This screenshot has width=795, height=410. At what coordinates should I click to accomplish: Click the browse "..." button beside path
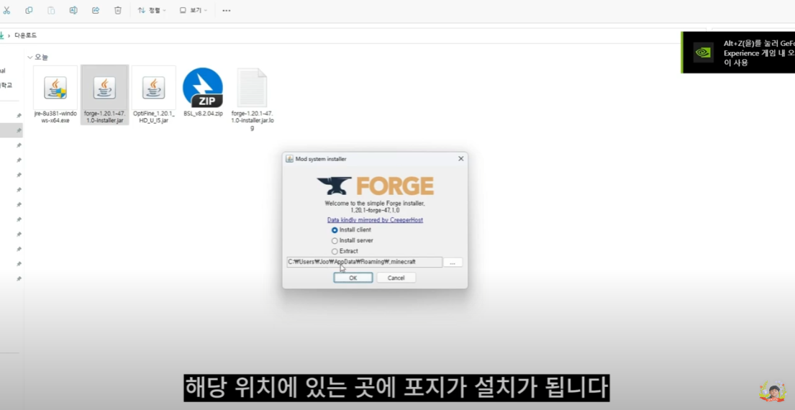click(x=453, y=263)
